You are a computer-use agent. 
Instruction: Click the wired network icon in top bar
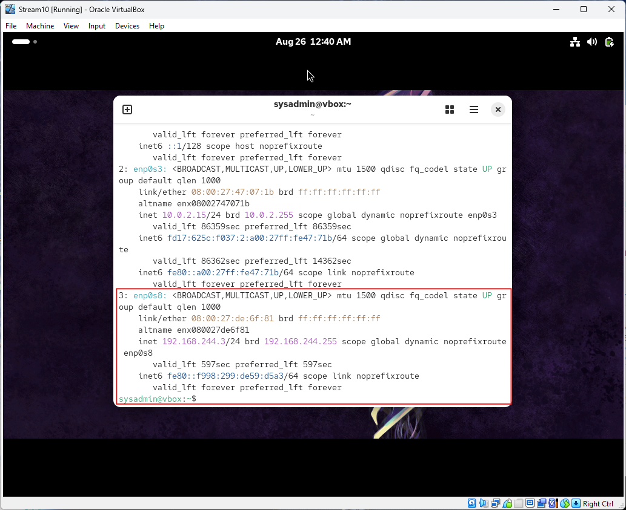574,42
